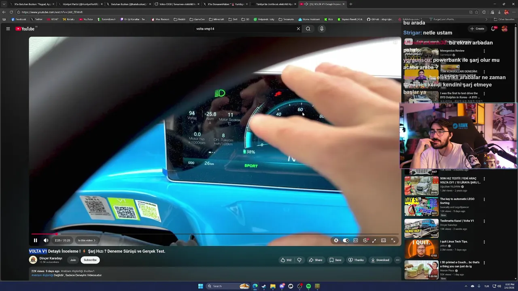Open options for 'Teslimatta Kaza' video
Screen dimensions: 518x291
pyautogui.click(x=484, y=221)
